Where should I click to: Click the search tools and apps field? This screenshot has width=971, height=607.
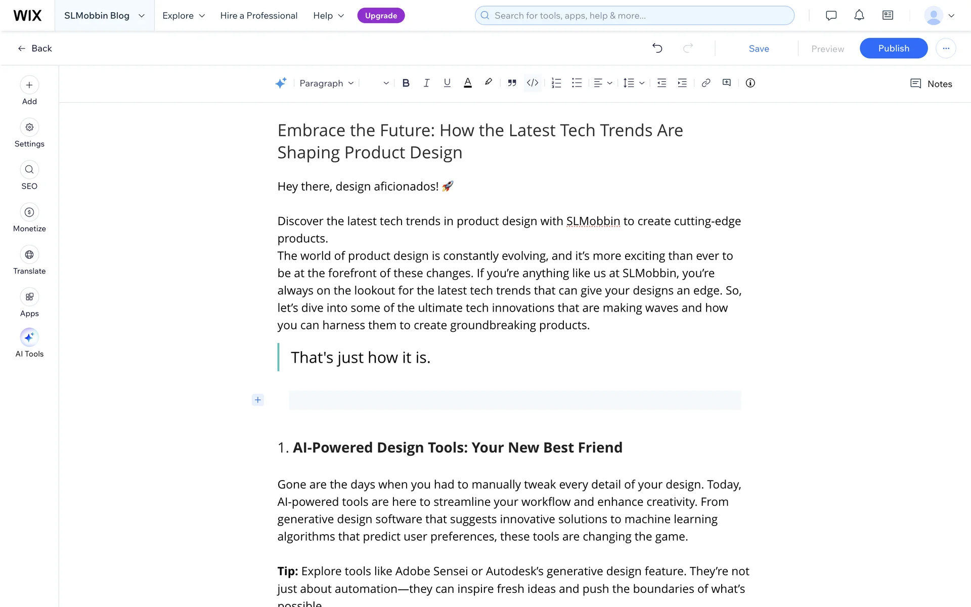click(x=635, y=16)
